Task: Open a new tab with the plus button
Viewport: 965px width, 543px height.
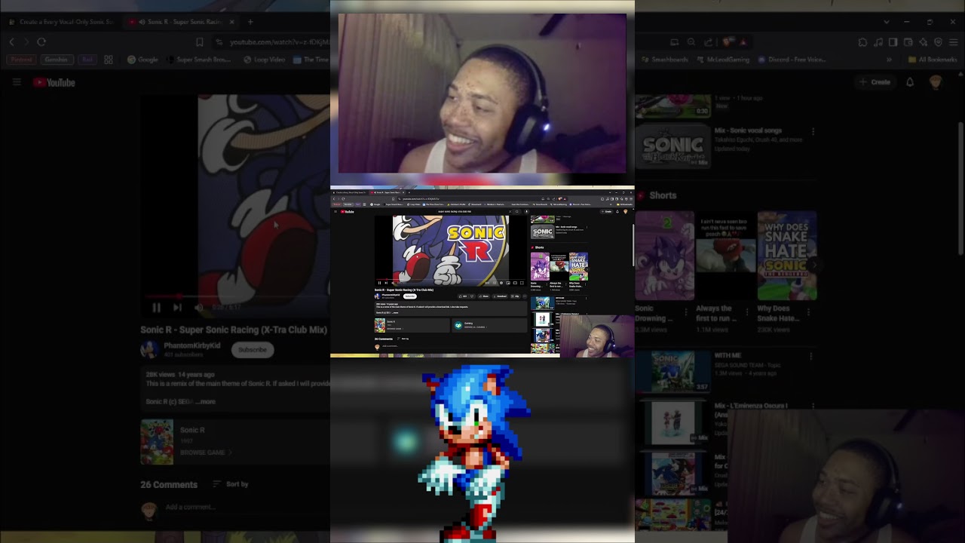Action: (250, 22)
